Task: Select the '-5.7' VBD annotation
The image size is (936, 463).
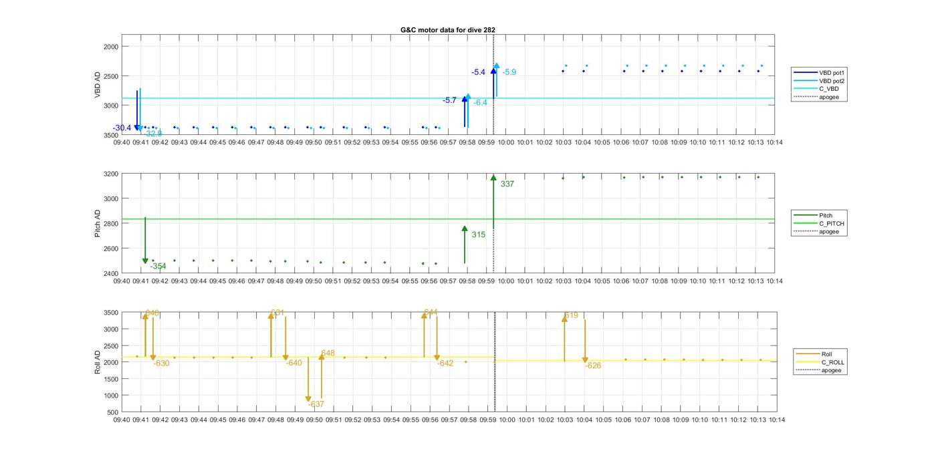Action: pyautogui.click(x=449, y=100)
